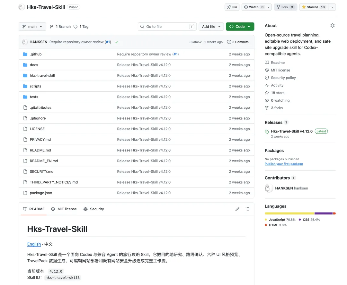The width and height of the screenshot is (347, 285).
Task: Click the Pin repository button
Action: [x=232, y=7]
